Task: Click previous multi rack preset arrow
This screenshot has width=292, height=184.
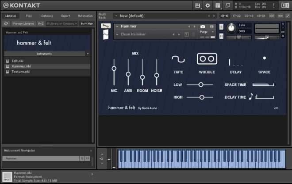Action: 209,16
